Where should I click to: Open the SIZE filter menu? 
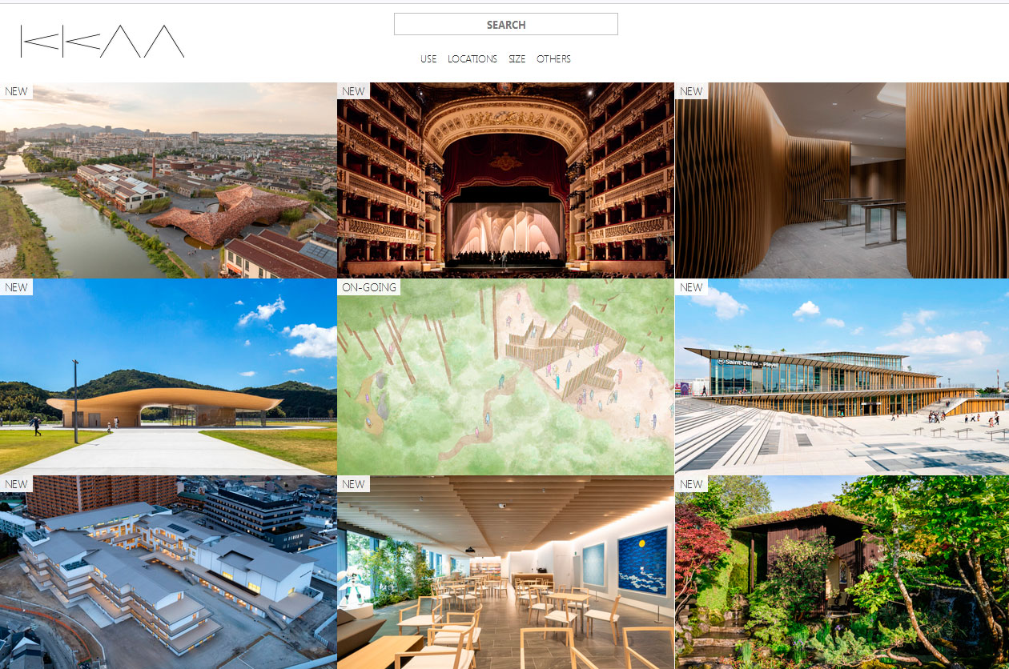[517, 59]
